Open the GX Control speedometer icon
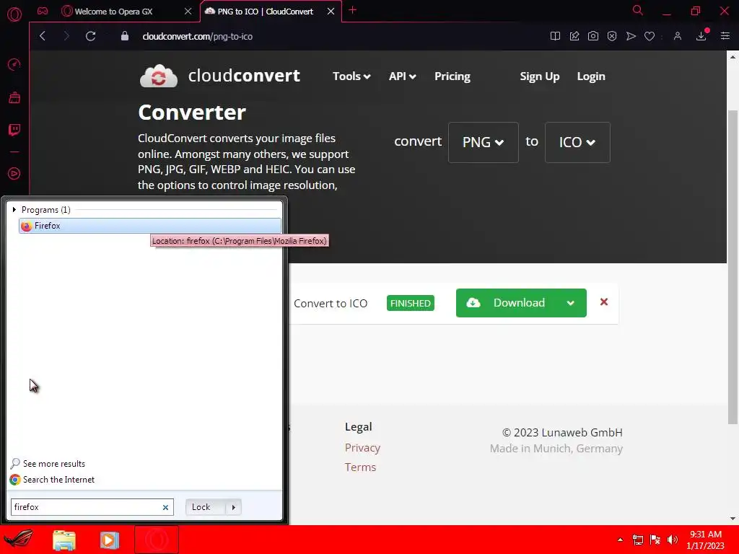739x554 pixels. click(14, 64)
